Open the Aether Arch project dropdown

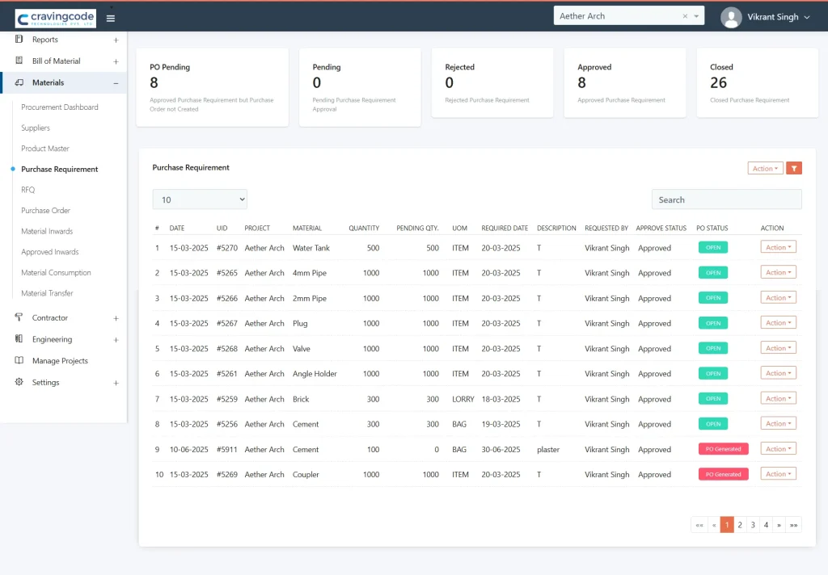pyautogui.click(x=697, y=16)
